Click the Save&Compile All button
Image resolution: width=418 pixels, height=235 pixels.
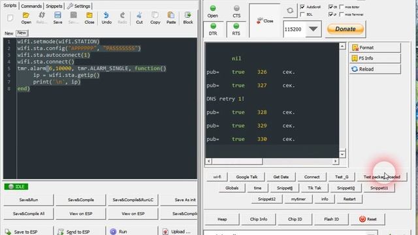[29, 213]
